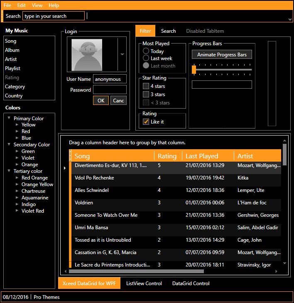
Task: Select the Today radio button
Action: (x=146, y=51)
